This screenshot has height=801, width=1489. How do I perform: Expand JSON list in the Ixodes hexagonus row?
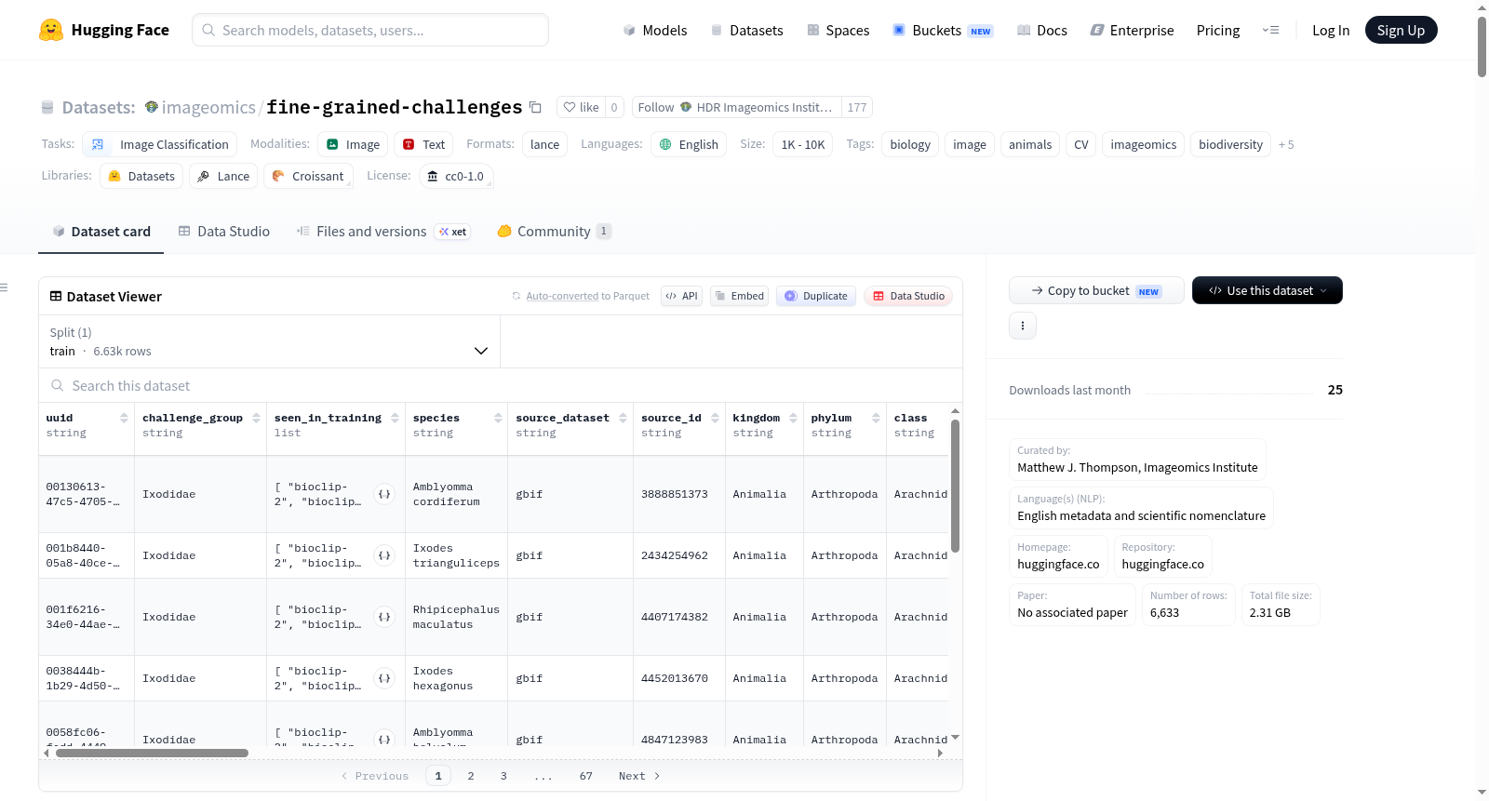coord(384,678)
